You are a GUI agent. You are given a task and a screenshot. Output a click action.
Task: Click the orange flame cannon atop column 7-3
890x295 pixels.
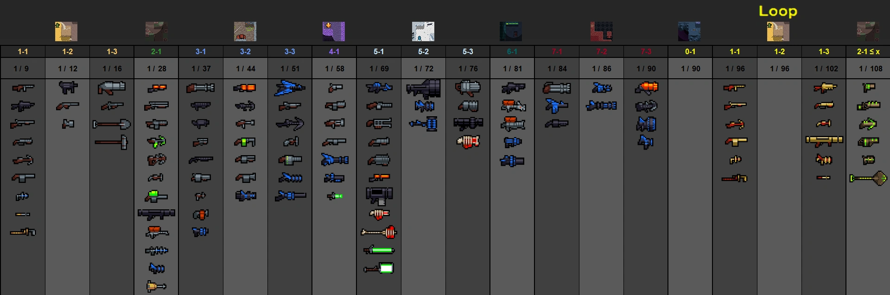pyautogui.click(x=646, y=88)
